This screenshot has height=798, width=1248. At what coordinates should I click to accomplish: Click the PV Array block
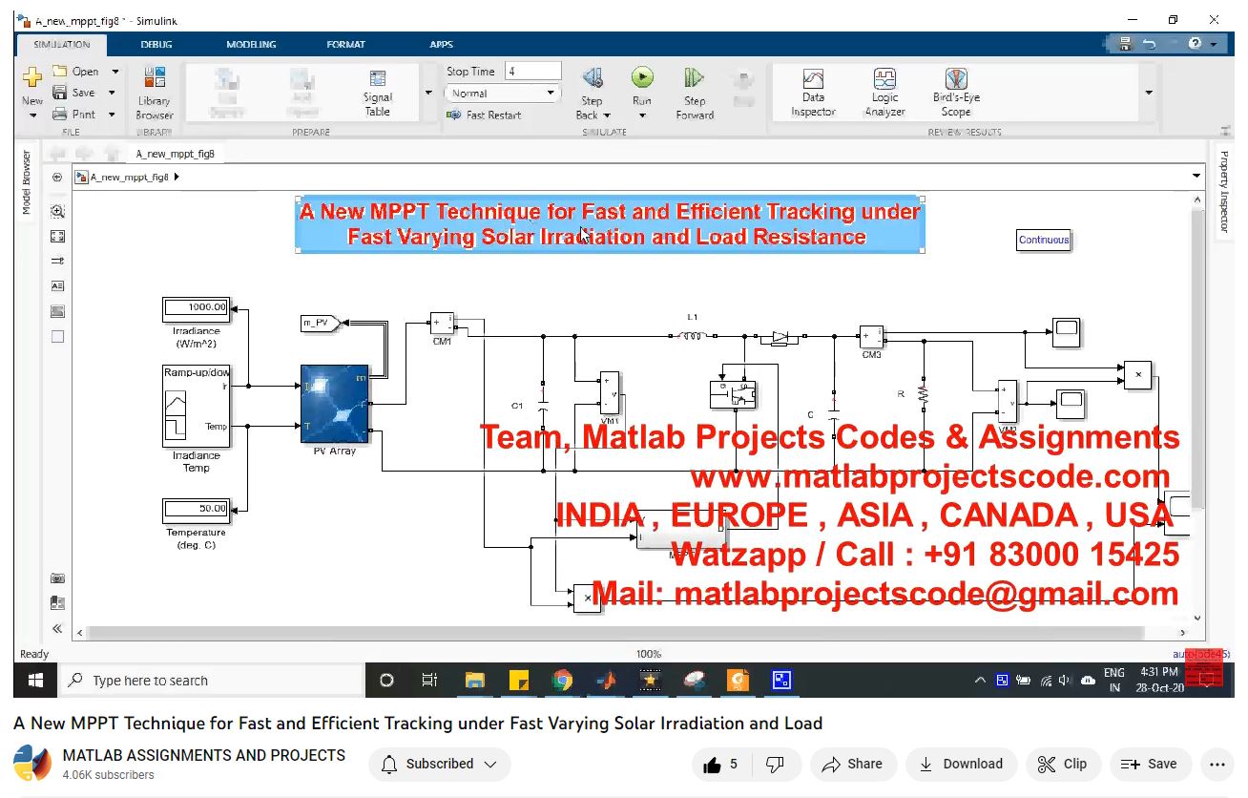334,404
